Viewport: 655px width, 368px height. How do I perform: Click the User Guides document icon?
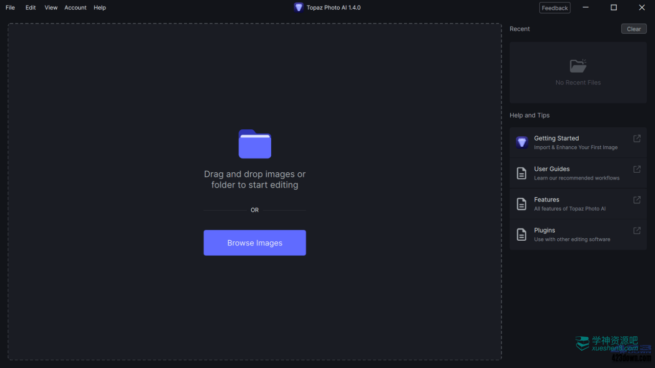pos(521,173)
